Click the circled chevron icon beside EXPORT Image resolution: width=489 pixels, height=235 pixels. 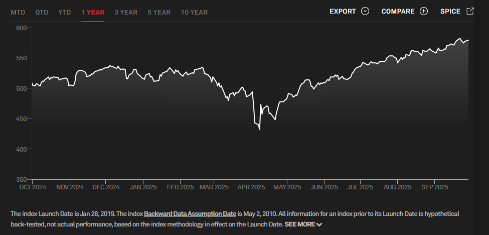click(x=365, y=12)
